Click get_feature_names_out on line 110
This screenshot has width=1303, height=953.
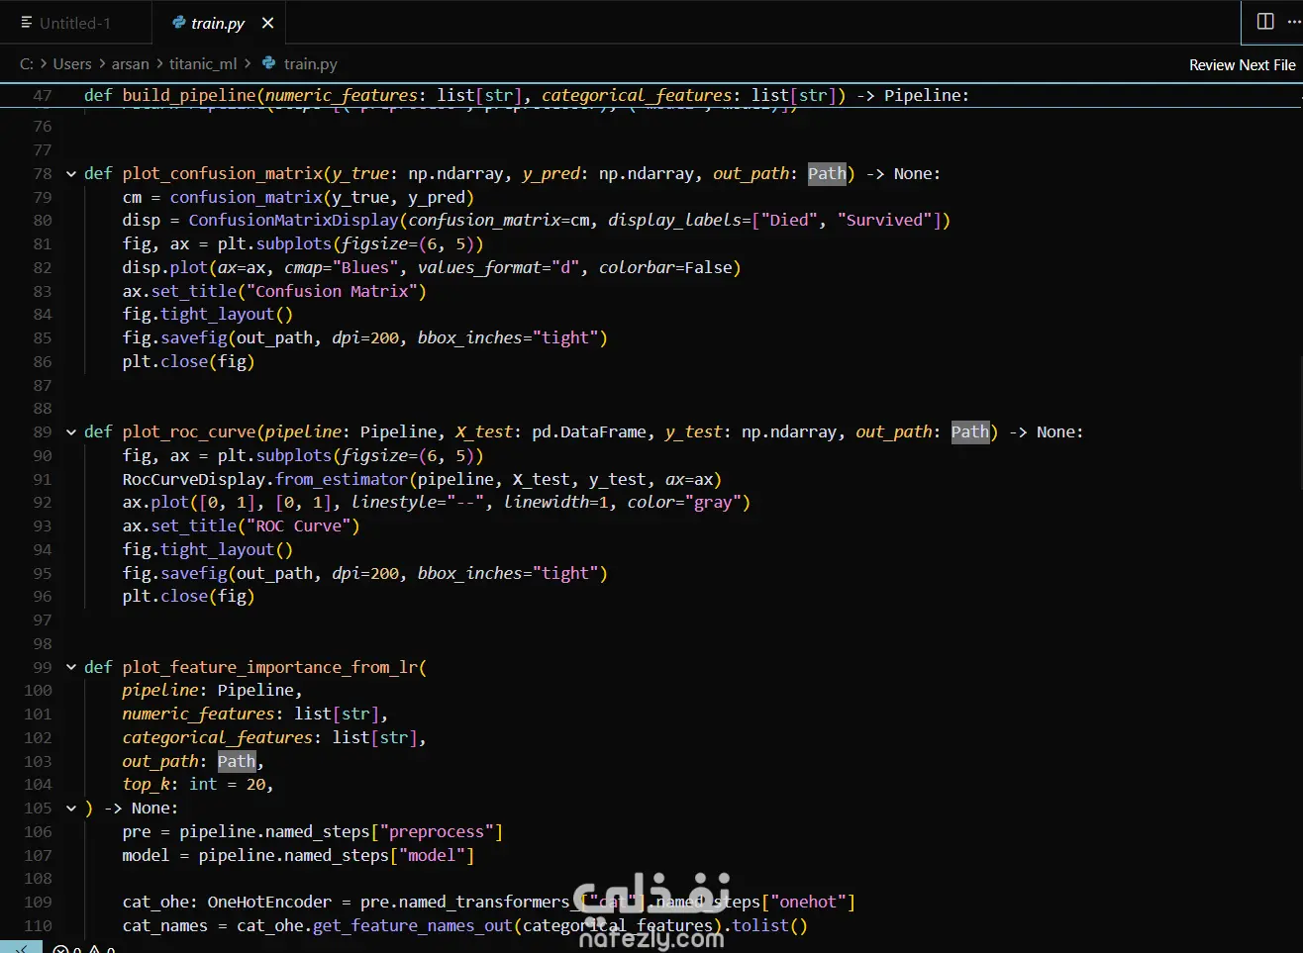click(413, 926)
